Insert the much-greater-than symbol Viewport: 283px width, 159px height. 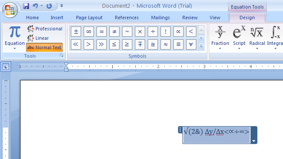102,44
